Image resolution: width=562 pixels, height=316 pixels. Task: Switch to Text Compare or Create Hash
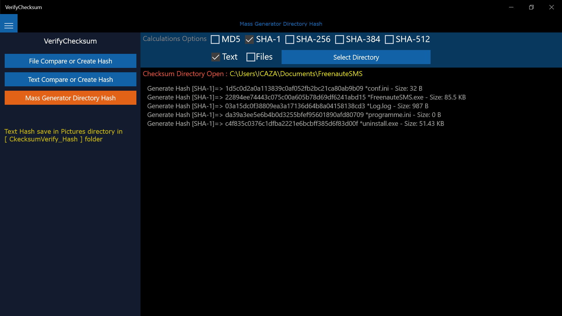pos(71,79)
